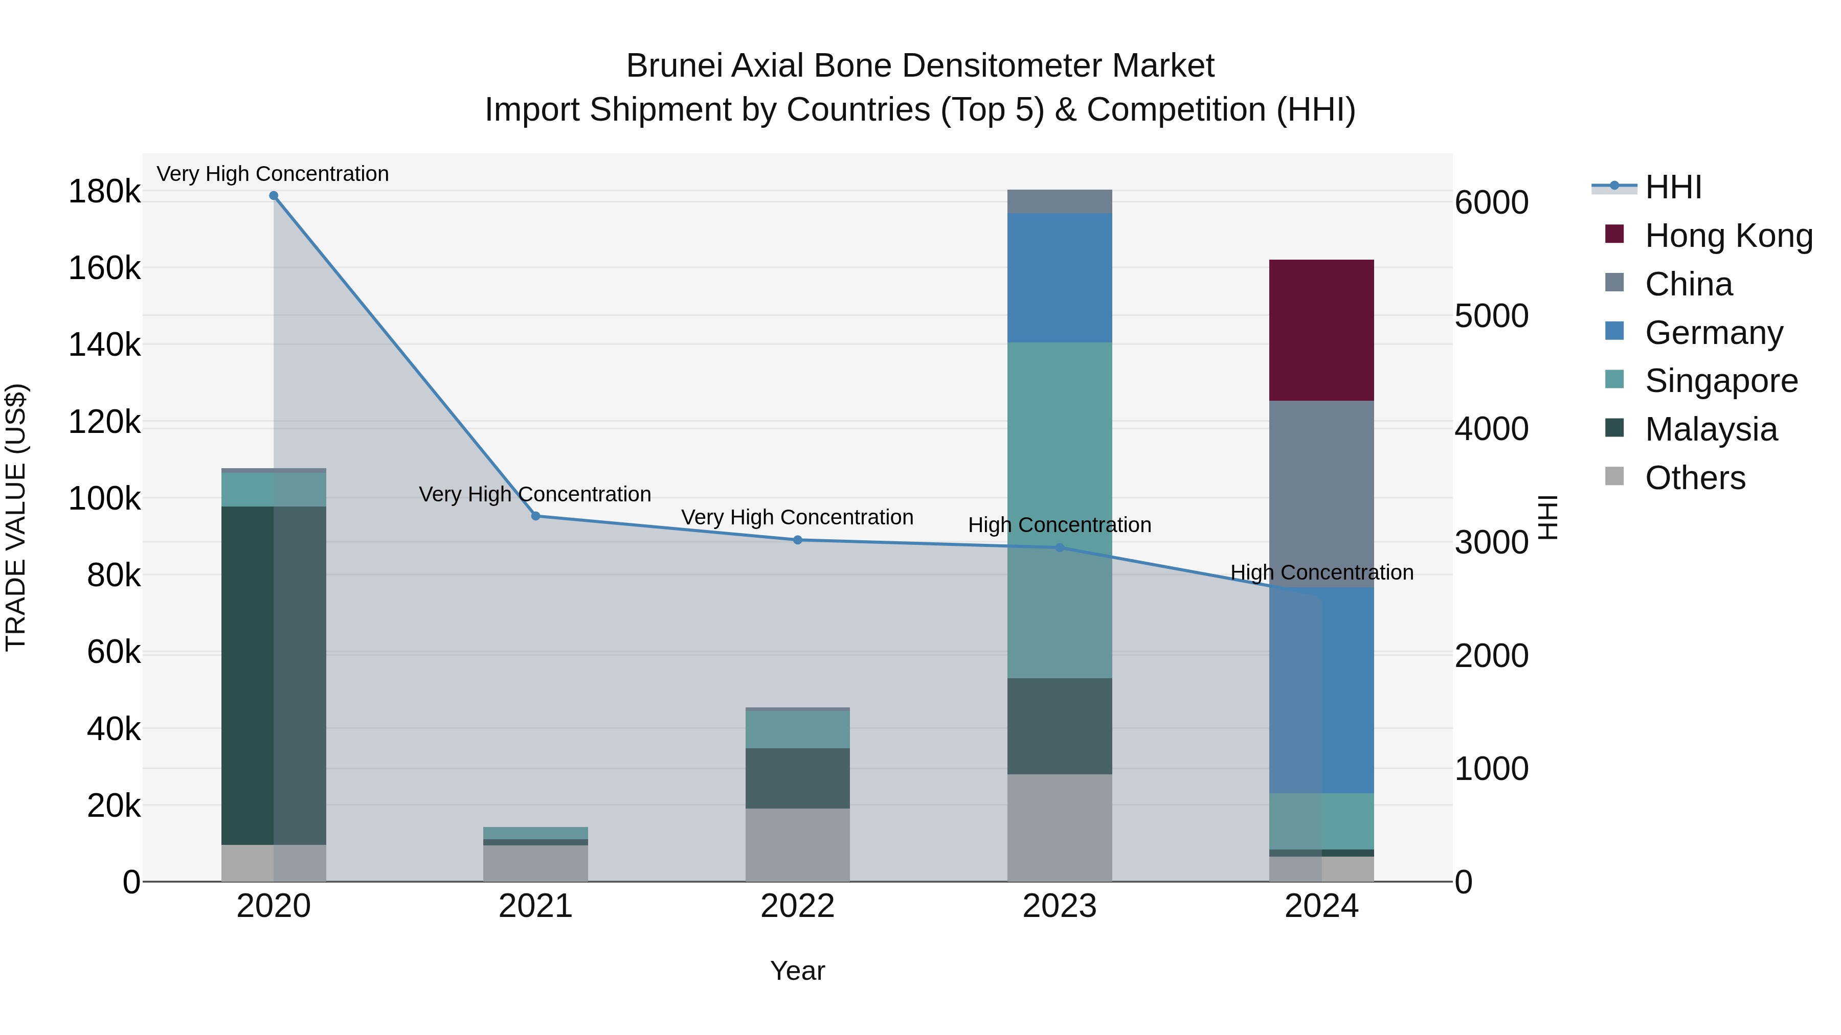The height and width of the screenshot is (1035, 1841).
Task: Click the Singapore segment of 2022 bar
Action: (x=798, y=730)
